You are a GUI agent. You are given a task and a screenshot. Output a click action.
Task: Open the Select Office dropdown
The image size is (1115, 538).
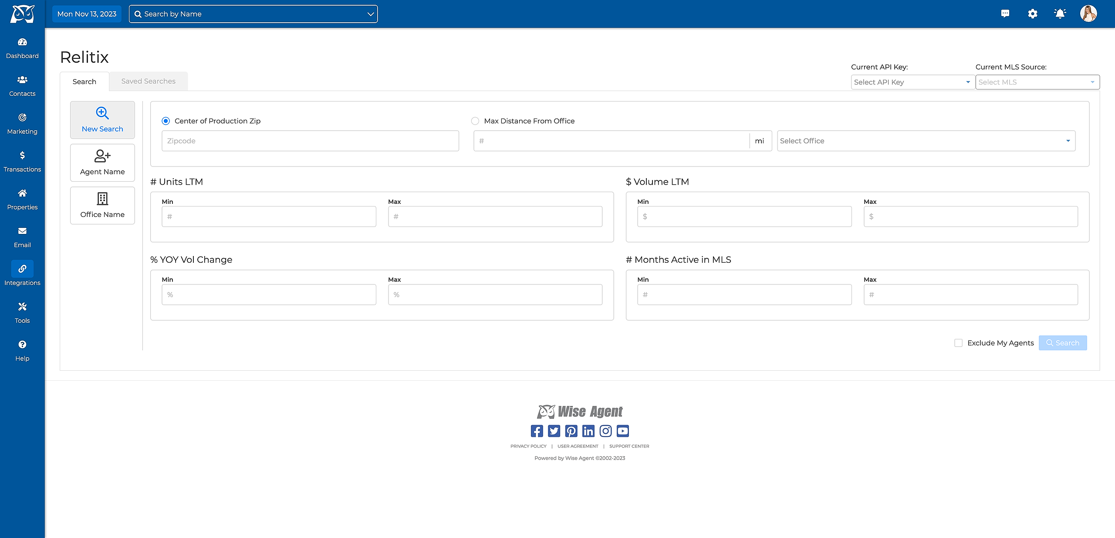(926, 141)
